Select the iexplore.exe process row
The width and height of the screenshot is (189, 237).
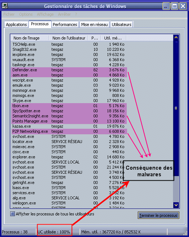click(x=69, y=54)
